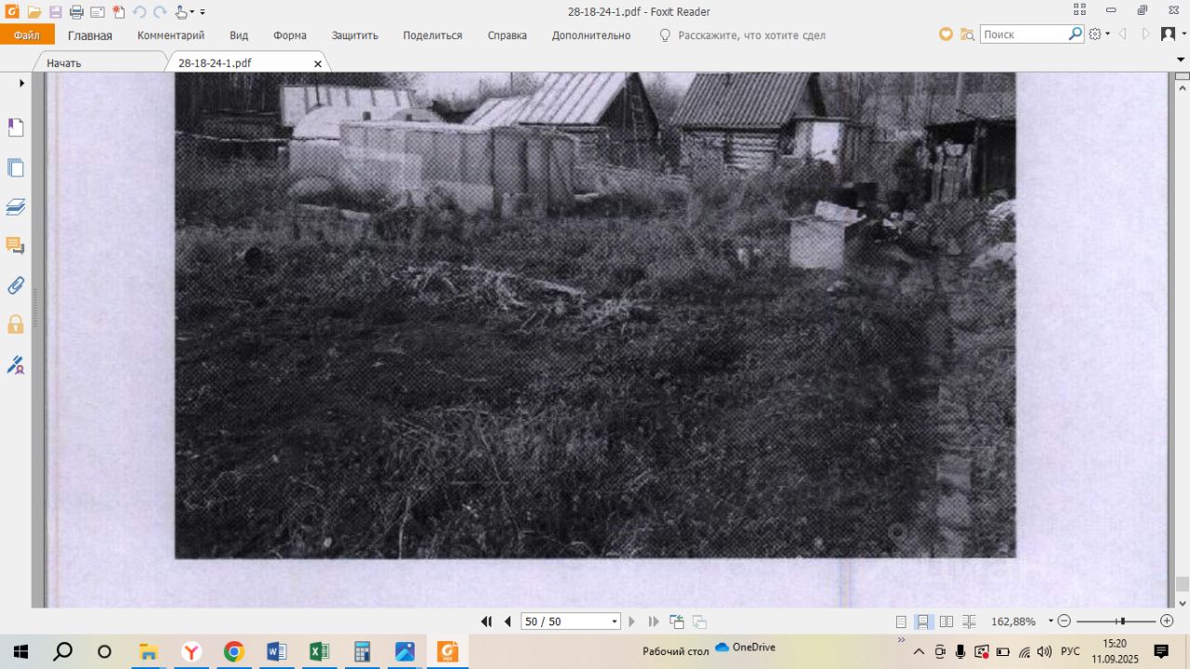This screenshot has height=669, width=1190.
Task: Open the Pages thumbnails panel
Action: pyautogui.click(x=16, y=168)
